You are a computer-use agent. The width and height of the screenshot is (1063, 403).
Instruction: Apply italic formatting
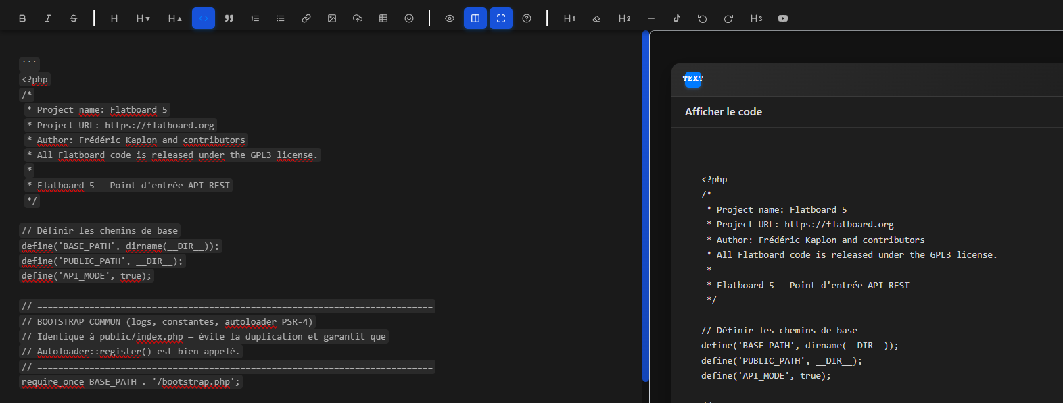click(48, 18)
